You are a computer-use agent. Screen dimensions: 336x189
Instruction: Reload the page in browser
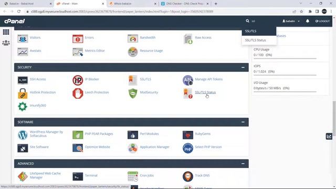coord(19,12)
